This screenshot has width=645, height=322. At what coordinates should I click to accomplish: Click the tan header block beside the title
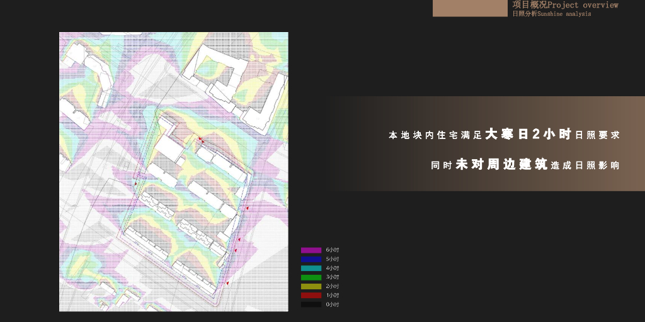(x=470, y=8)
